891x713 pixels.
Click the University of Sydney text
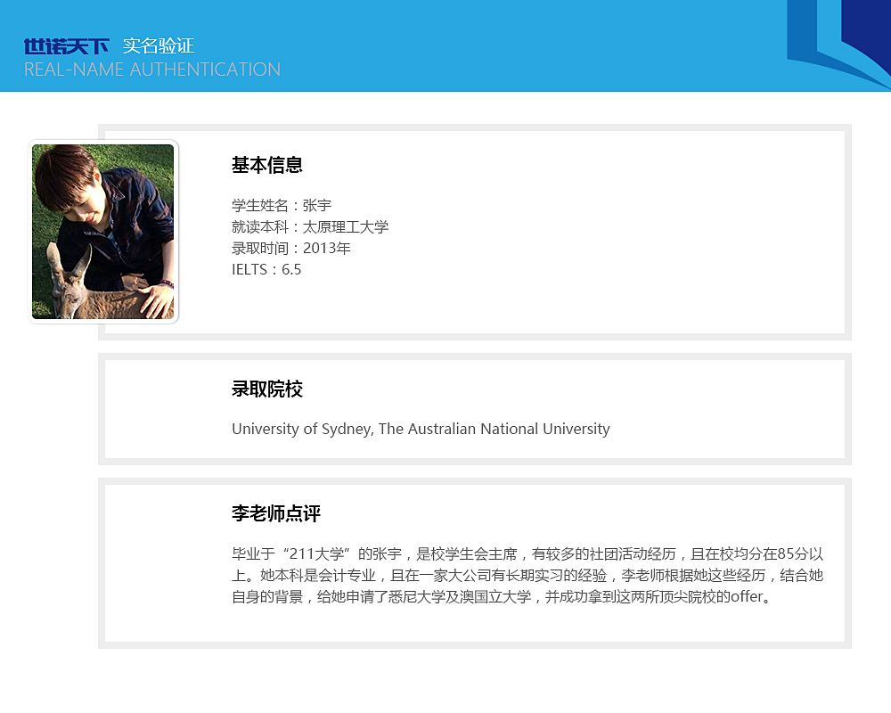coord(301,429)
